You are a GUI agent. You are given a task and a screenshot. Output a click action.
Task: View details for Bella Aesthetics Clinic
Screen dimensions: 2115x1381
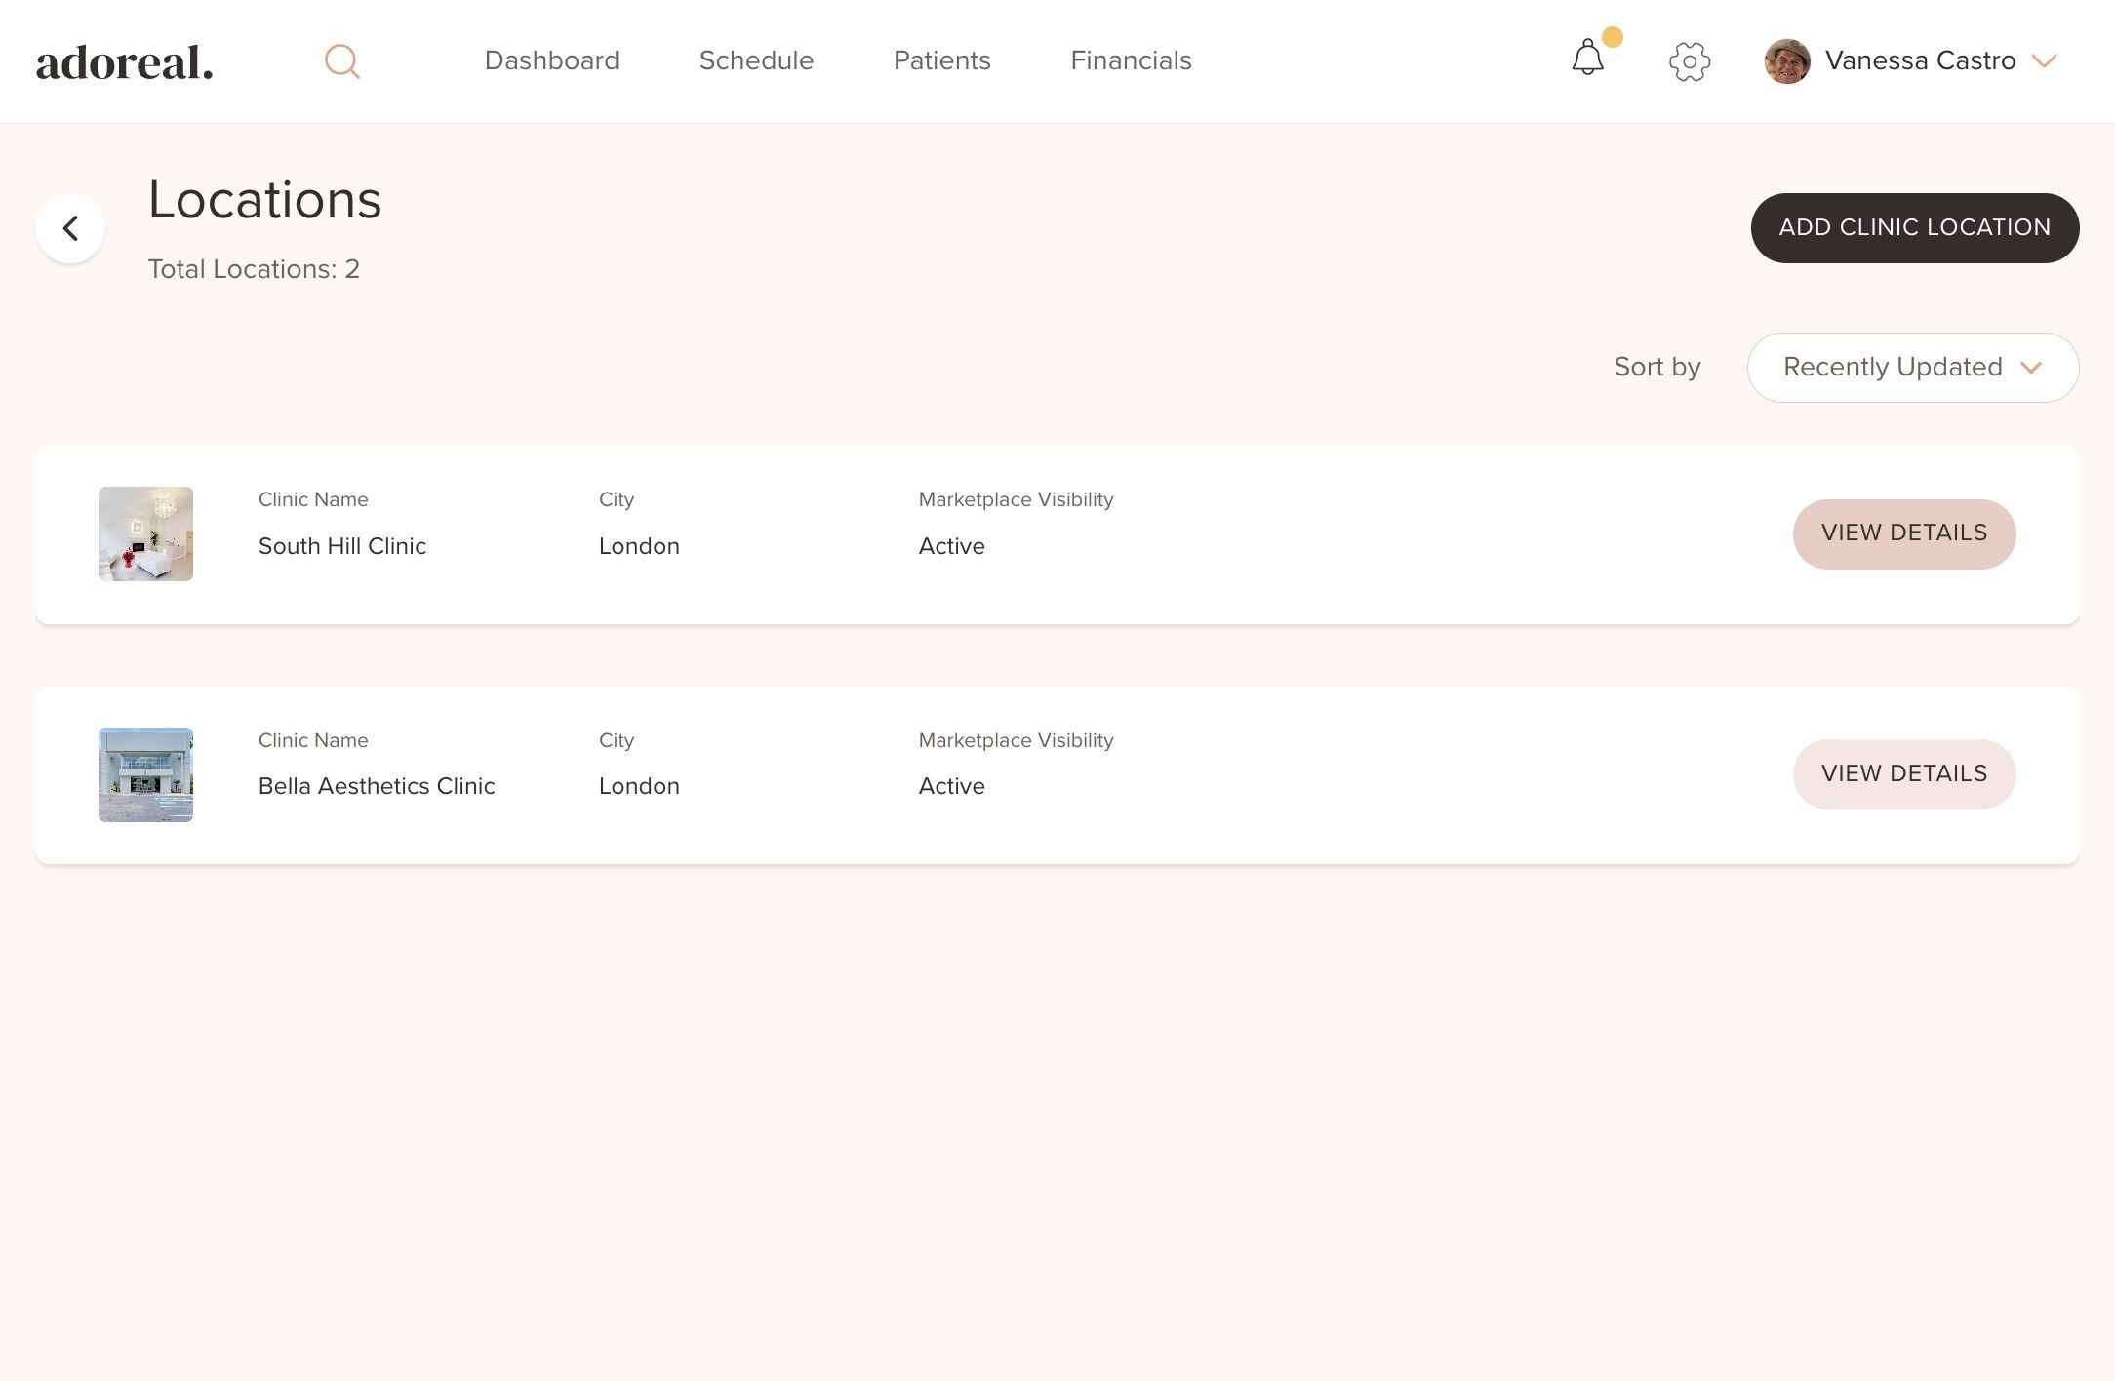pyautogui.click(x=1903, y=774)
